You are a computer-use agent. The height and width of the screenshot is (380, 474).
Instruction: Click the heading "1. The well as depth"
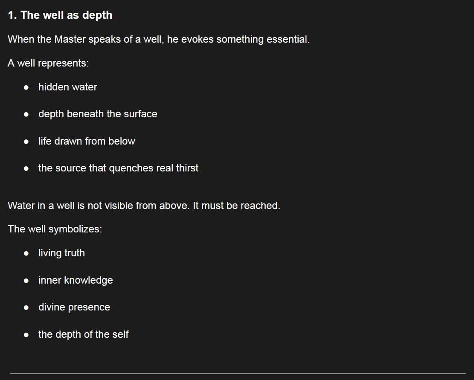pyautogui.click(x=60, y=15)
